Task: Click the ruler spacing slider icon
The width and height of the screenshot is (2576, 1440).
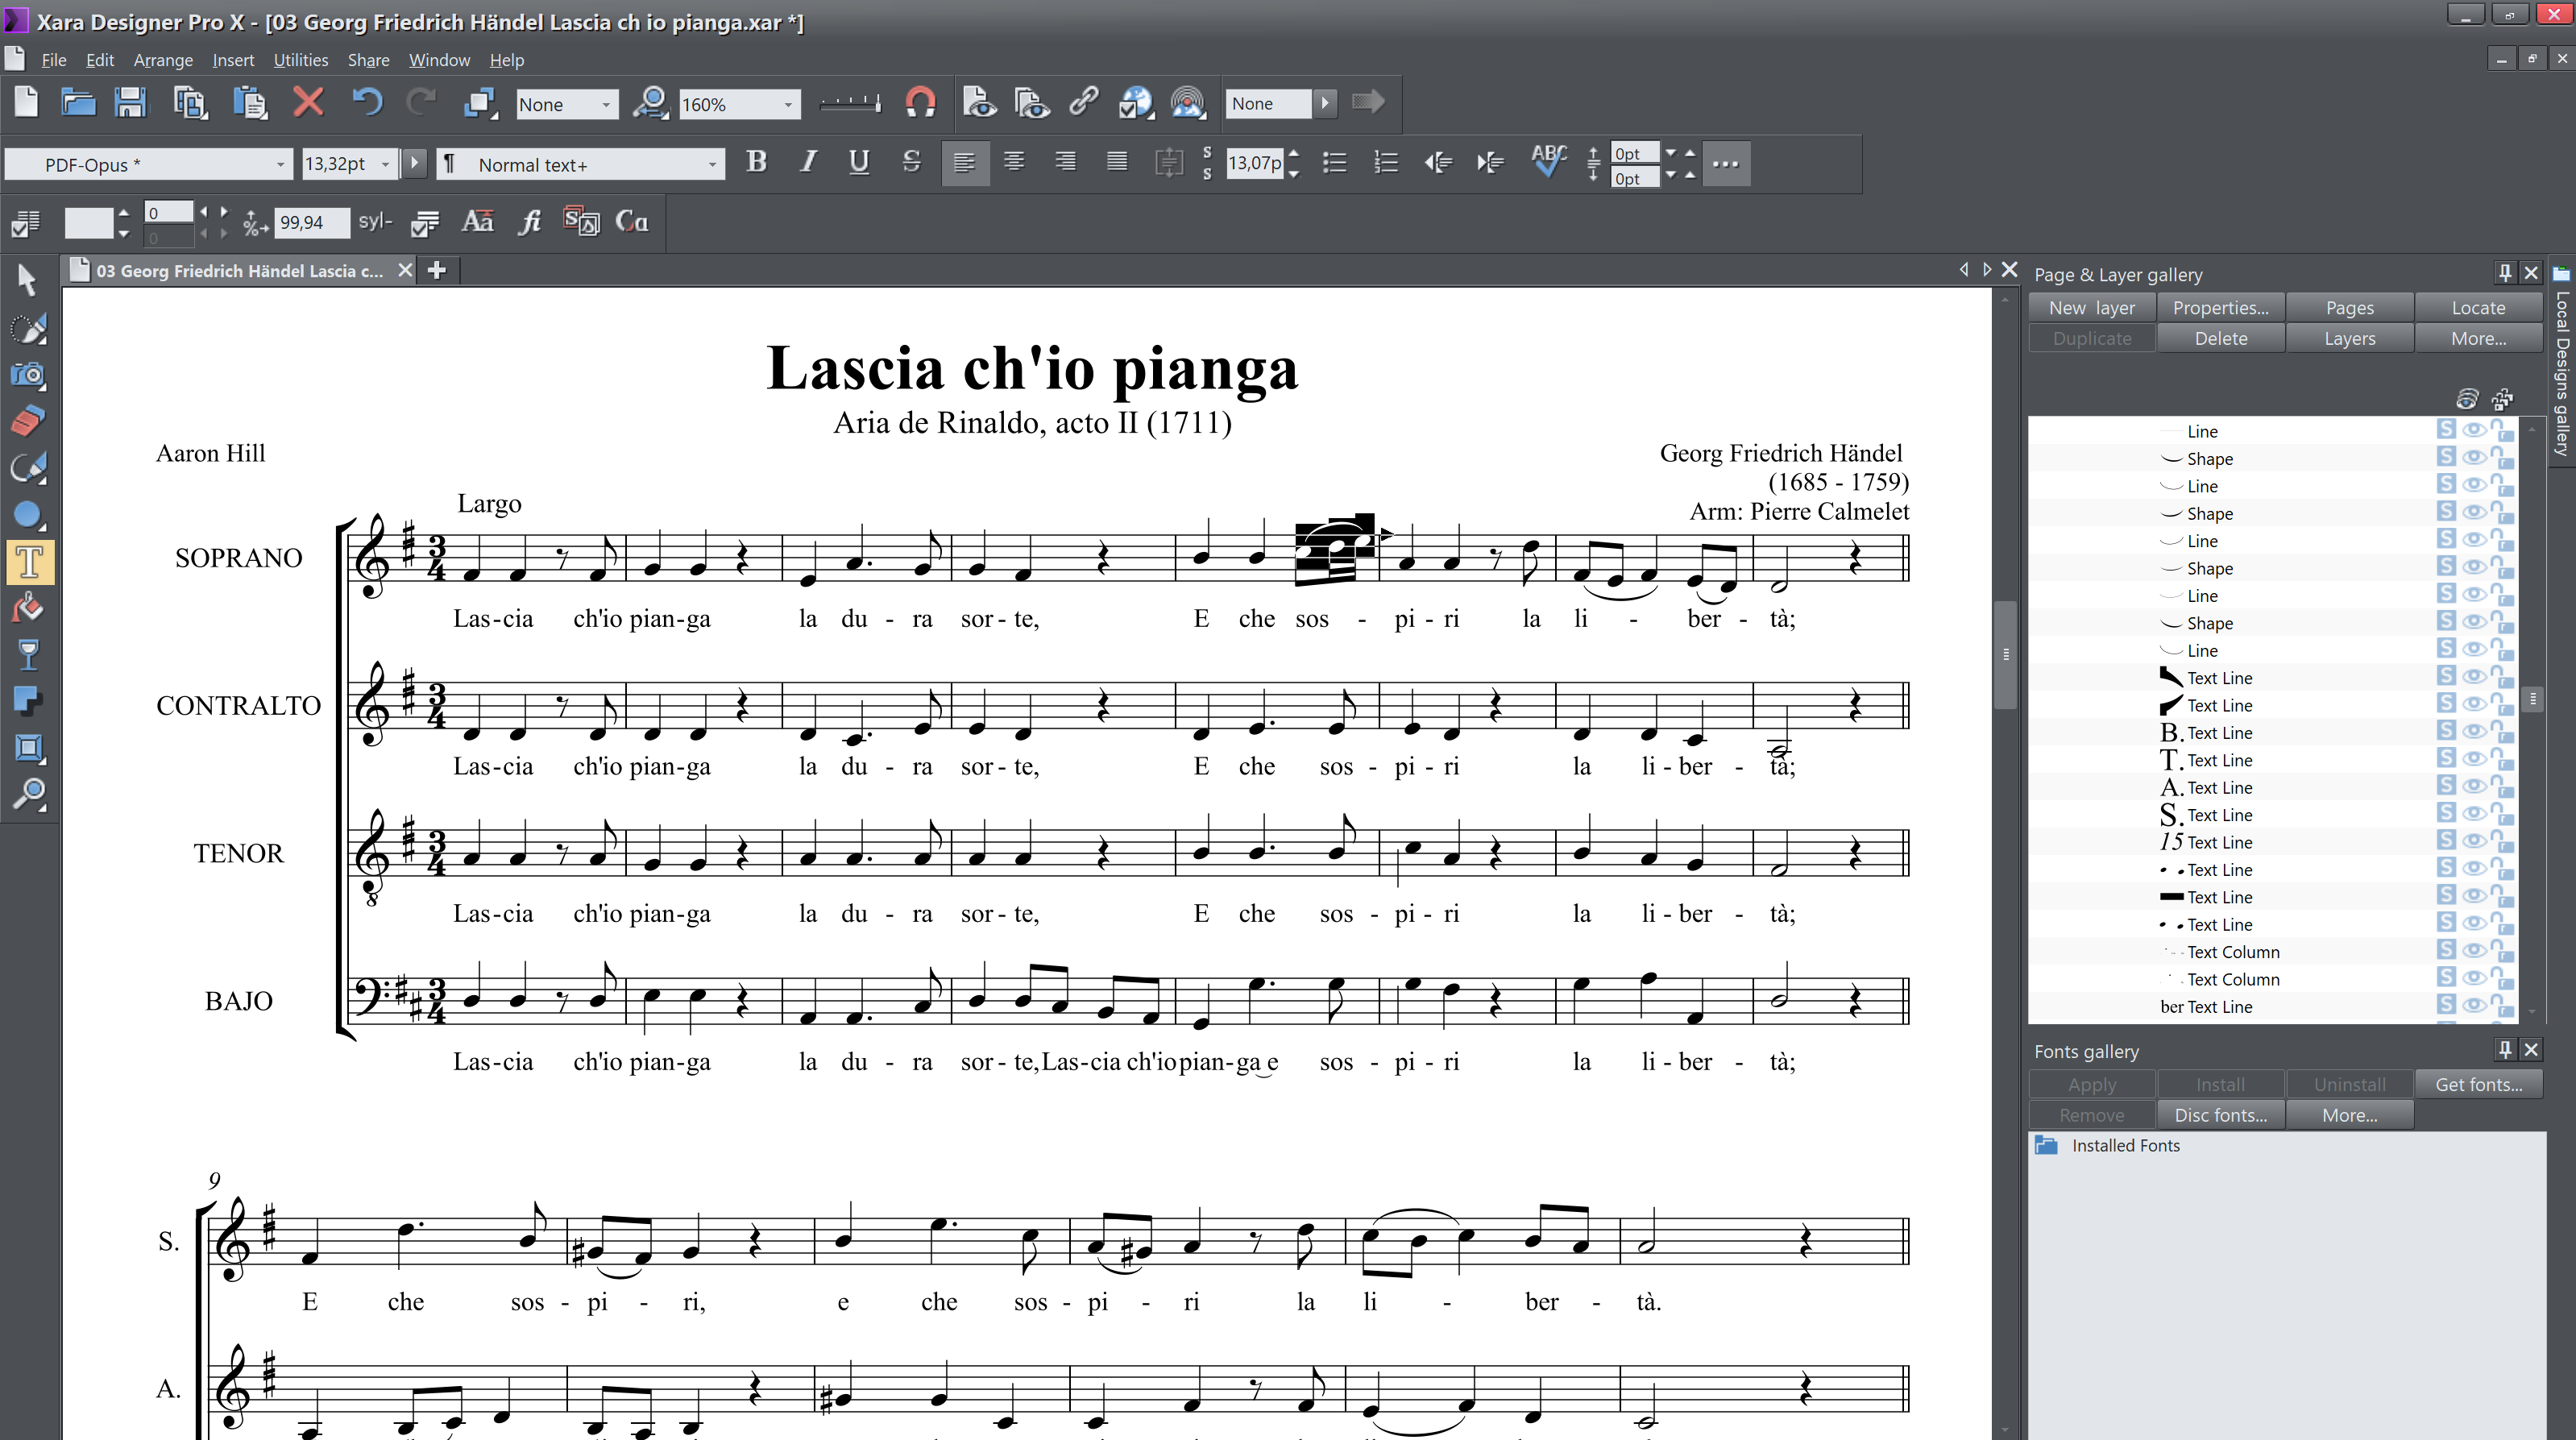Action: (850, 103)
